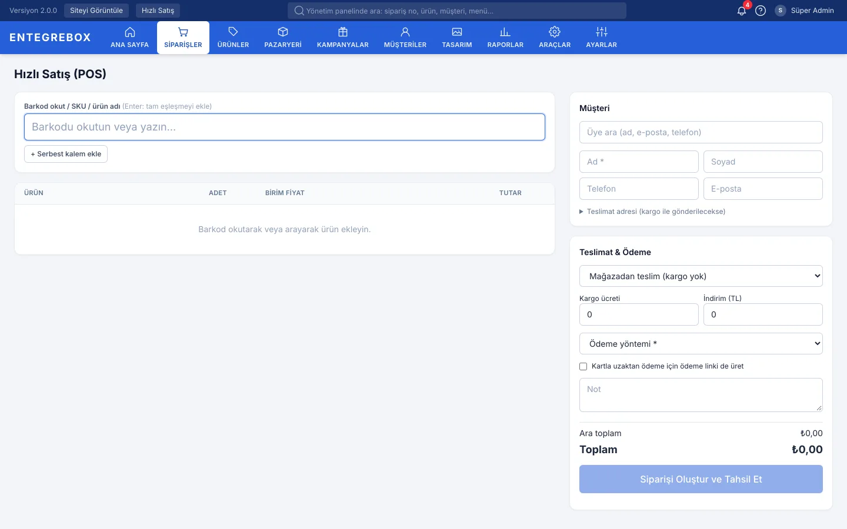Click the ÜRÜN column header
Screen dimensions: 847x529
pos(34,193)
